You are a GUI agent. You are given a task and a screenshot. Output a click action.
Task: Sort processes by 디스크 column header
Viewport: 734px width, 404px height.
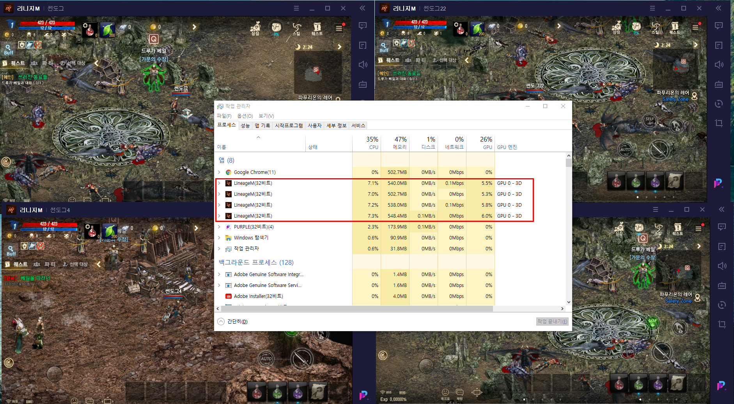point(424,143)
